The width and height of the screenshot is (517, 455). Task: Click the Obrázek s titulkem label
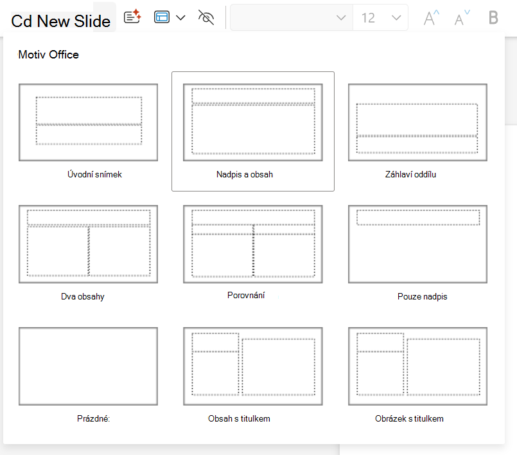pos(409,418)
